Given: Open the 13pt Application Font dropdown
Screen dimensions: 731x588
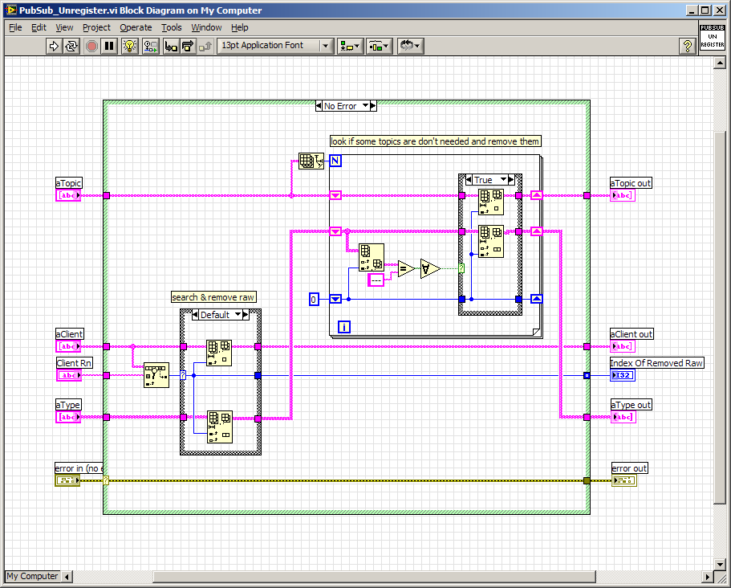Looking at the screenshot, I should click(x=274, y=46).
